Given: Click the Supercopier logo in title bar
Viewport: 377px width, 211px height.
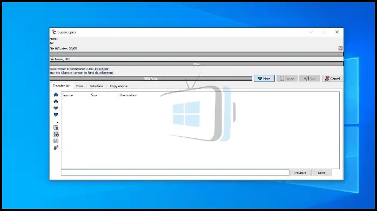Looking at the screenshot, I should pyautogui.click(x=54, y=32).
